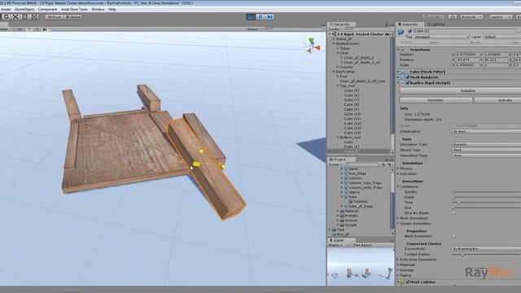Adjust the Contact Radius slider
The height and width of the screenshot is (293, 521).
point(487,255)
